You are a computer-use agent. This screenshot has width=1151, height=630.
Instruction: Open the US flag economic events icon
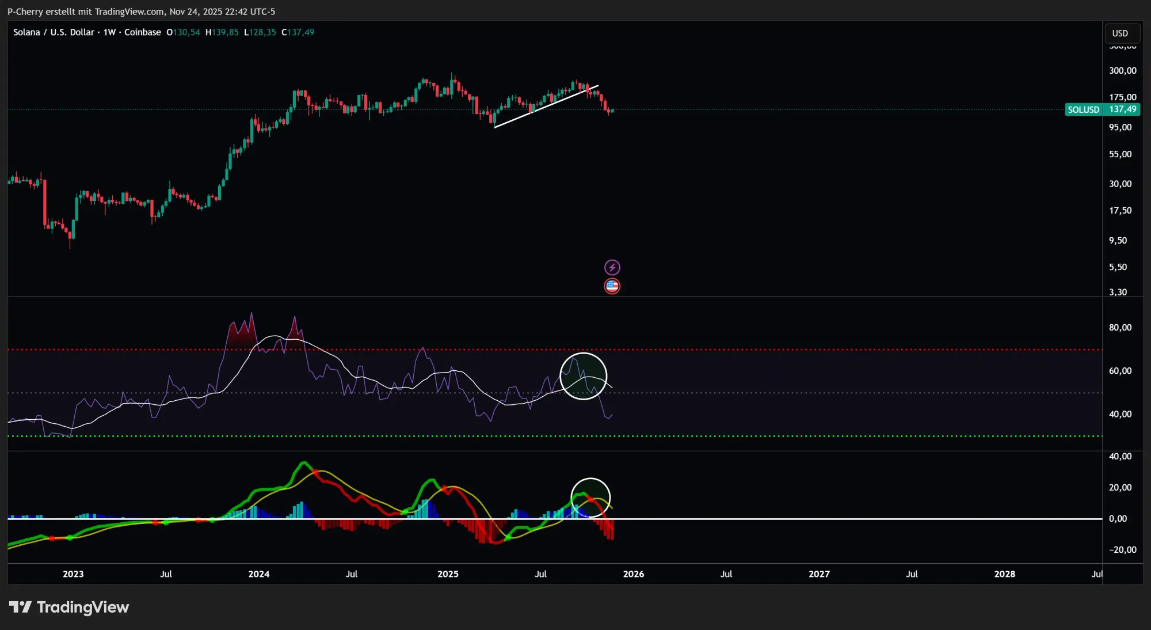612,286
